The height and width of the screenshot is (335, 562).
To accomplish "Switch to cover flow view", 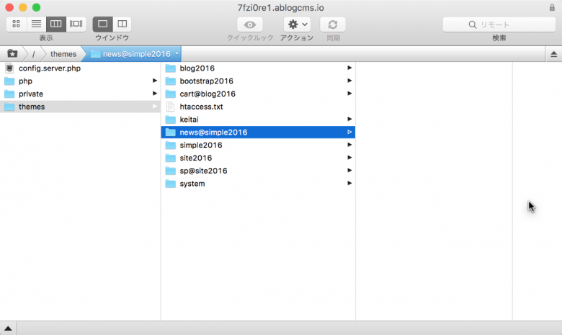I will coord(76,24).
